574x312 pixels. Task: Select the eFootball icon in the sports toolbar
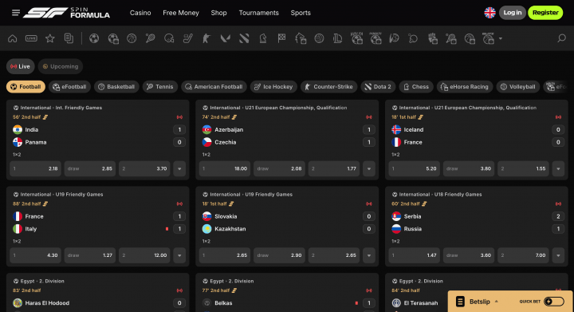point(113,38)
